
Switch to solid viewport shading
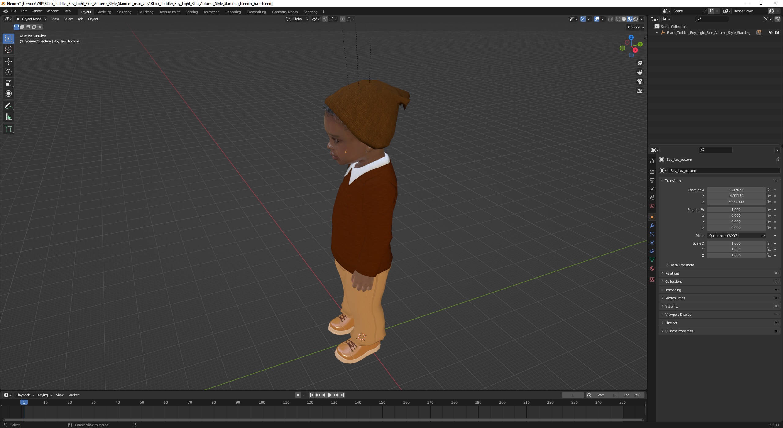click(x=624, y=19)
